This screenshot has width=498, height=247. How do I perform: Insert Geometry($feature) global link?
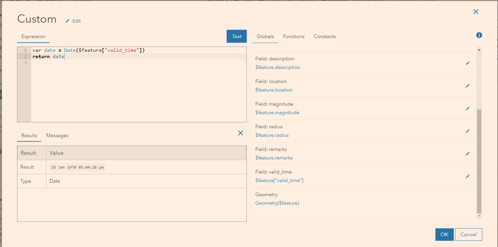click(x=277, y=203)
